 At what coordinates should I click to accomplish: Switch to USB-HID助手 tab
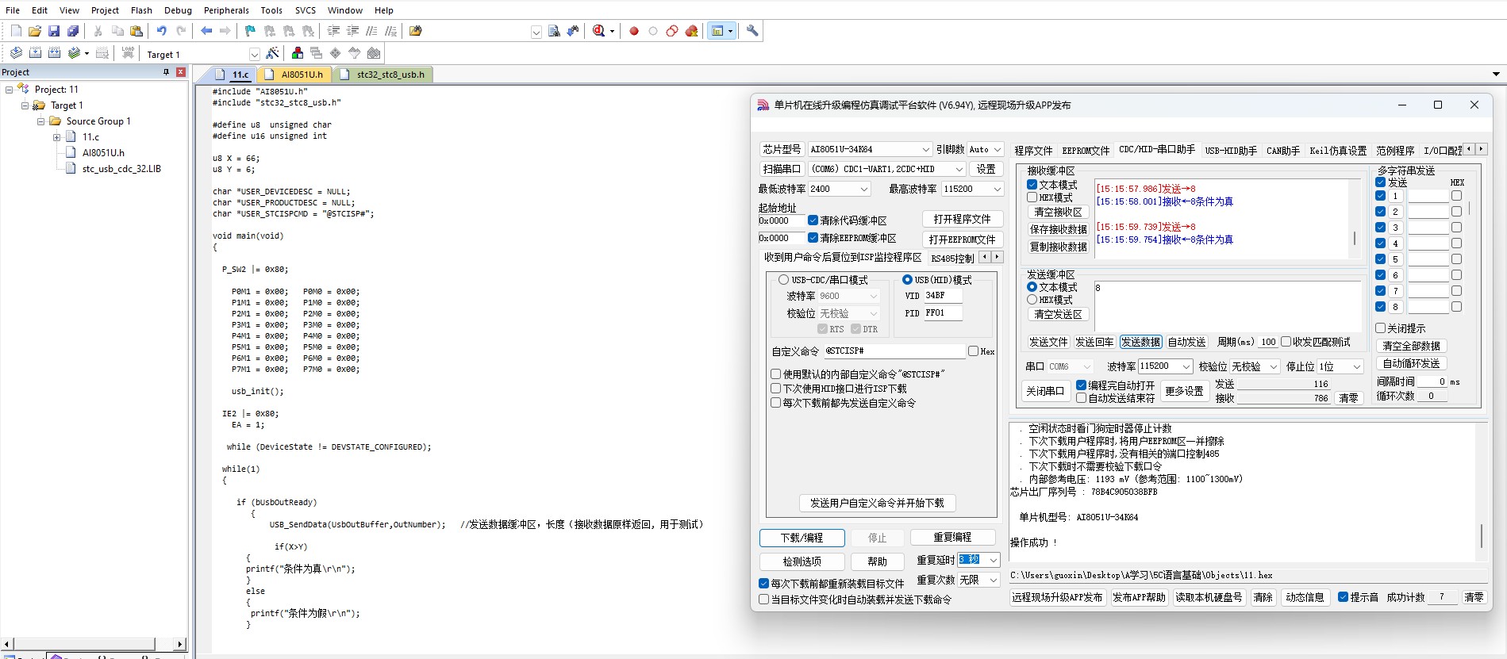[1231, 150]
